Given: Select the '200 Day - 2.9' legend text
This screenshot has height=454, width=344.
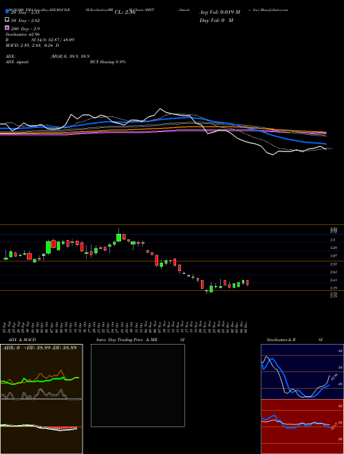Looking at the screenshot, I should point(25,29).
